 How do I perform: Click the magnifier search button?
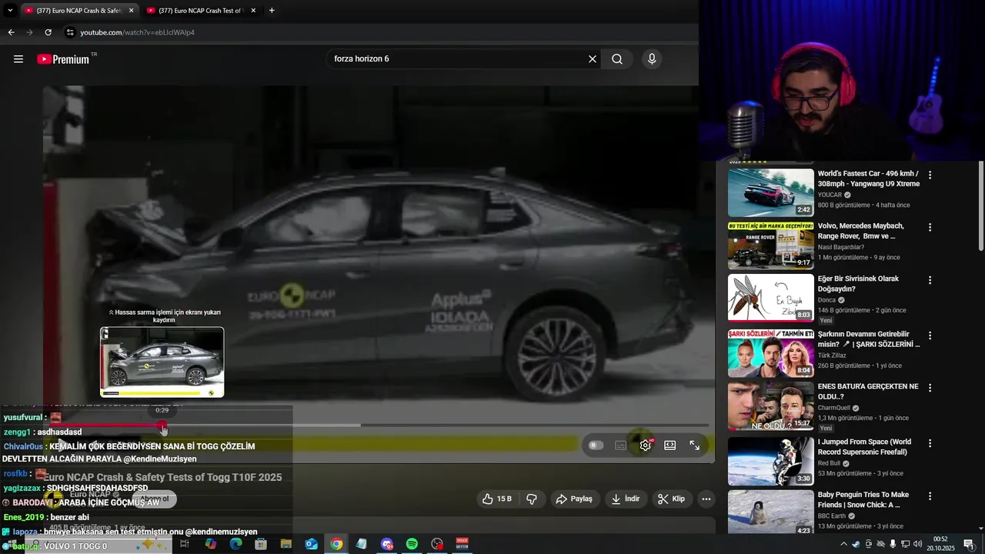[x=617, y=59]
